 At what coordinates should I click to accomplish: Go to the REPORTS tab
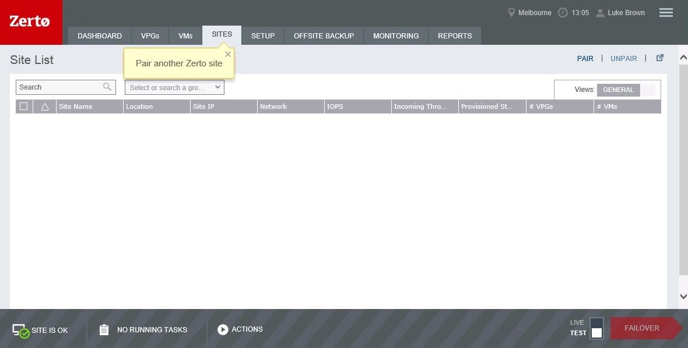[455, 36]
